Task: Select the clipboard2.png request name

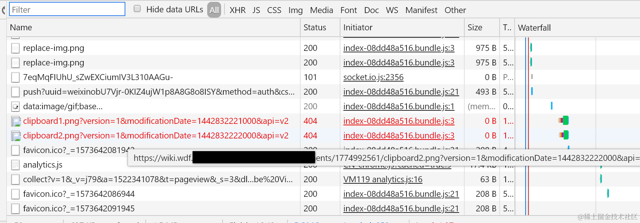Action: 156,135
